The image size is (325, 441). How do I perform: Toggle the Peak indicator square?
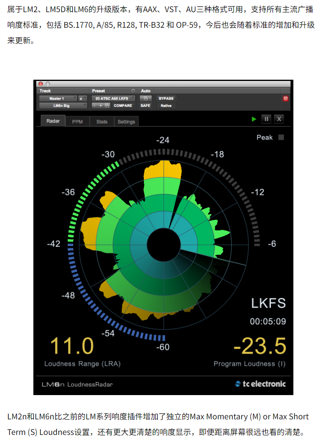tap(281, 137)
